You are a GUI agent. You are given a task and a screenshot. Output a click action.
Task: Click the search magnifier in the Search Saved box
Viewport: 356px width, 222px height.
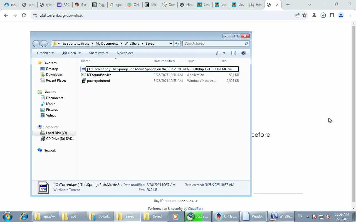246,44
